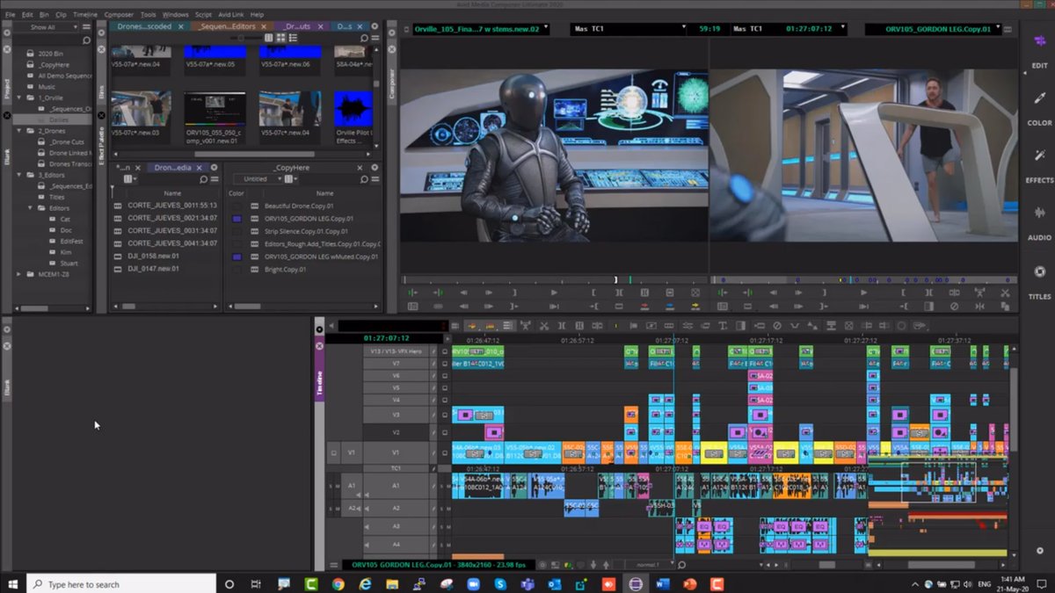Toggle the V3 record track selector
This screenshot has width=1055, height=593.
coord(395,414)
